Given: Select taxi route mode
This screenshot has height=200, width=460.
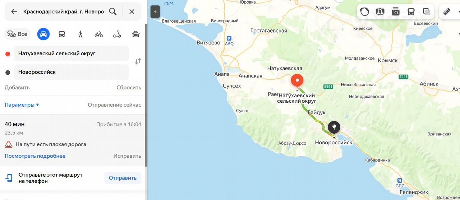Looking at the screenshot, I should coord(135,34).
